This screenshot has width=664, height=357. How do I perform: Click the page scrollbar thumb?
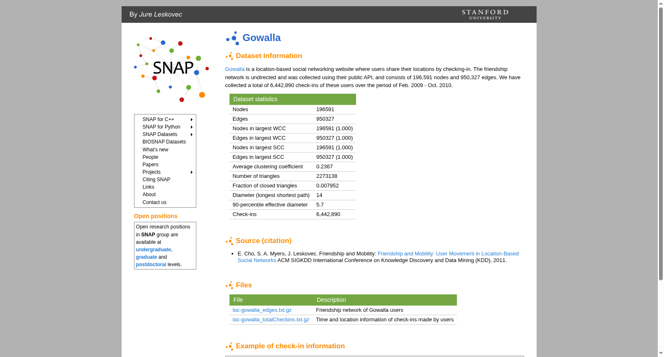point(661,144)
